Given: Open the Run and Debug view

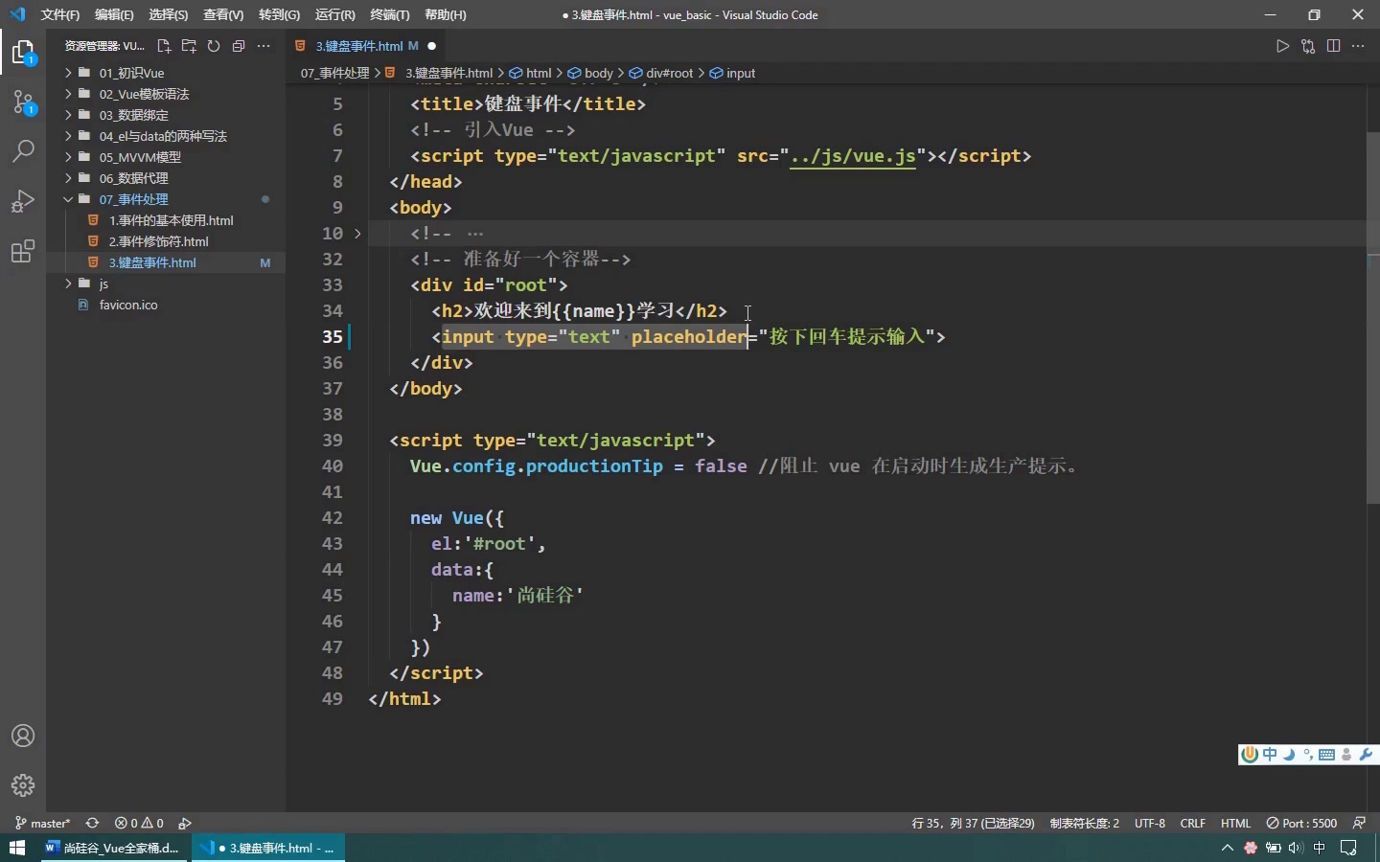Looking at the screenshot, I should [23, 201].
